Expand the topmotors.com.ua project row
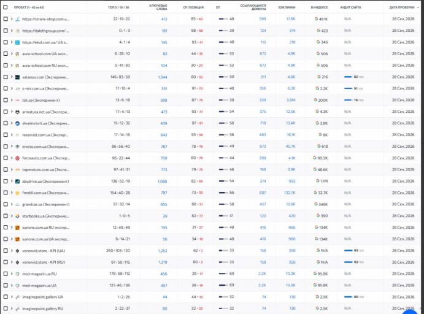 click(x=12, y=169)
